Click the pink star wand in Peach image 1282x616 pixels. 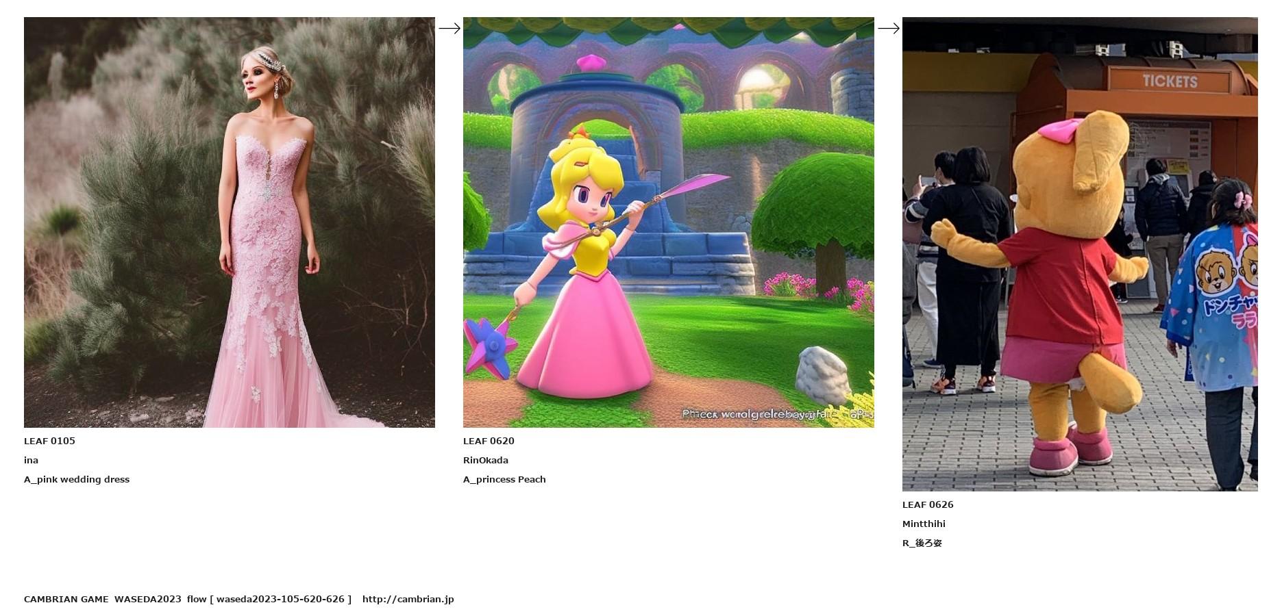(x=489, y=346)
